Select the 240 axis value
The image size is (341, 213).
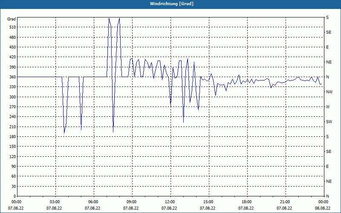[13, 117]
